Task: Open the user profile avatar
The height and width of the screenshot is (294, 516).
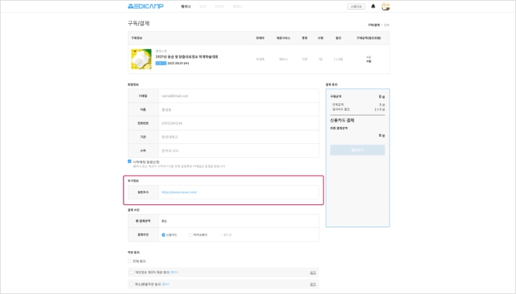Action: (x=385, y=6)
